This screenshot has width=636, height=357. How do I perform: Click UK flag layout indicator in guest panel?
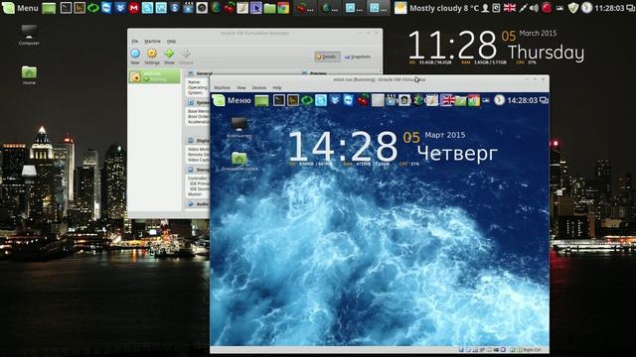(x=447, y=100)
